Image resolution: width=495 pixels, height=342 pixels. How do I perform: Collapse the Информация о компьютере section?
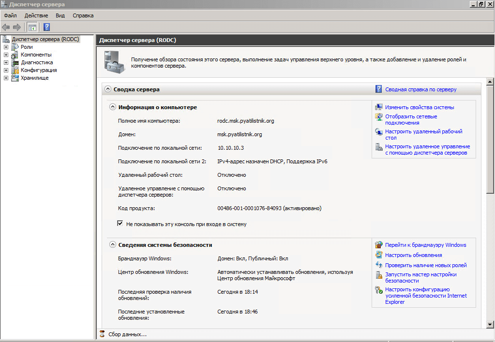tap(112, 107)
